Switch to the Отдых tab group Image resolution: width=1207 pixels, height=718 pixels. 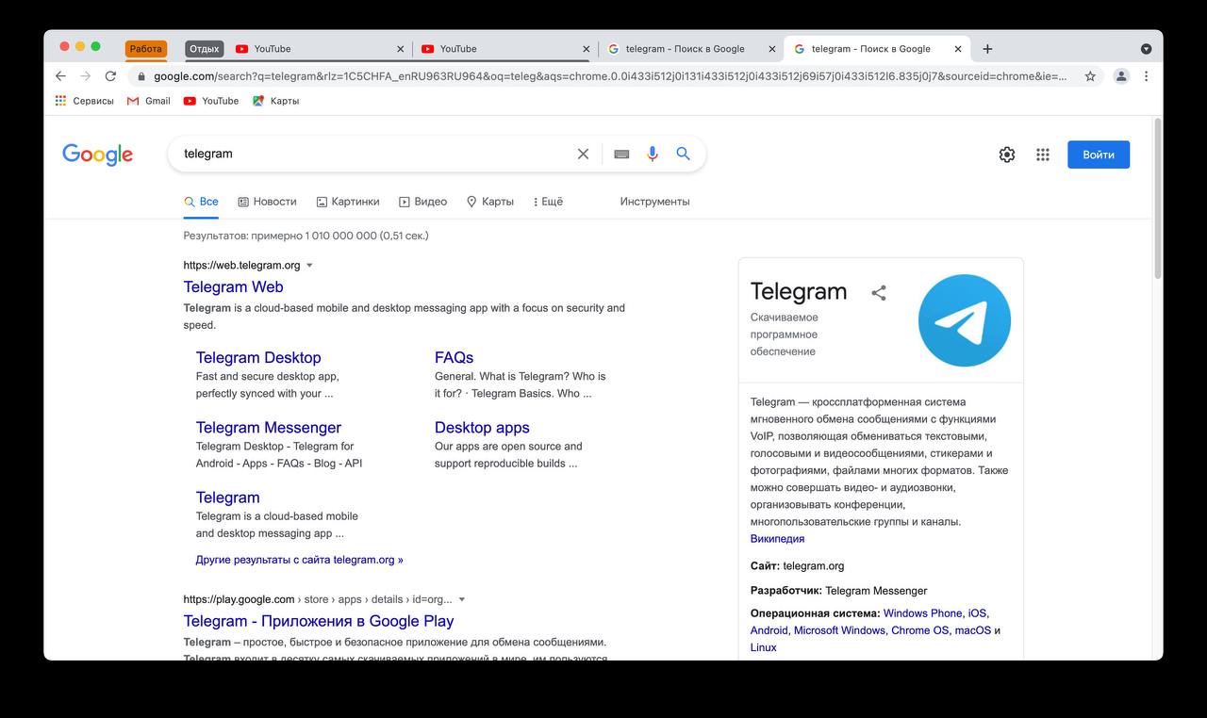(x=205, y=49)
